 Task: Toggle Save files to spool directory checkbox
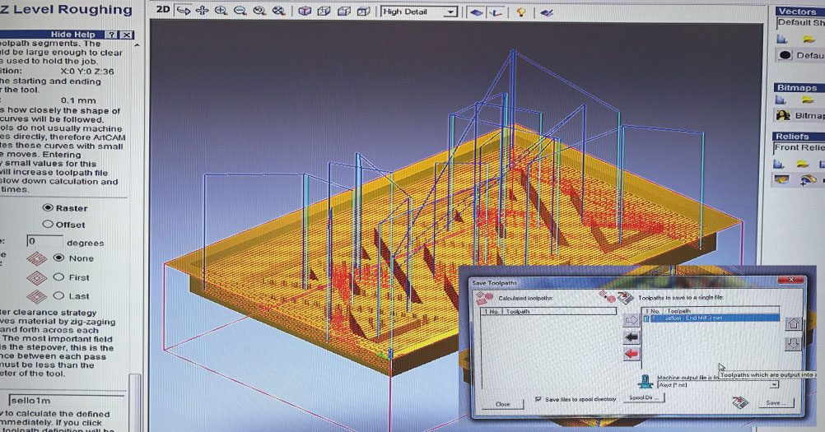click(538, 399)
